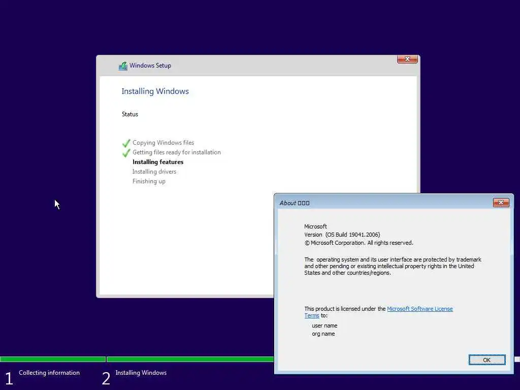Click the 'user name' text in About dialog
The image size is (520, 390).
(x=324, y=326)
